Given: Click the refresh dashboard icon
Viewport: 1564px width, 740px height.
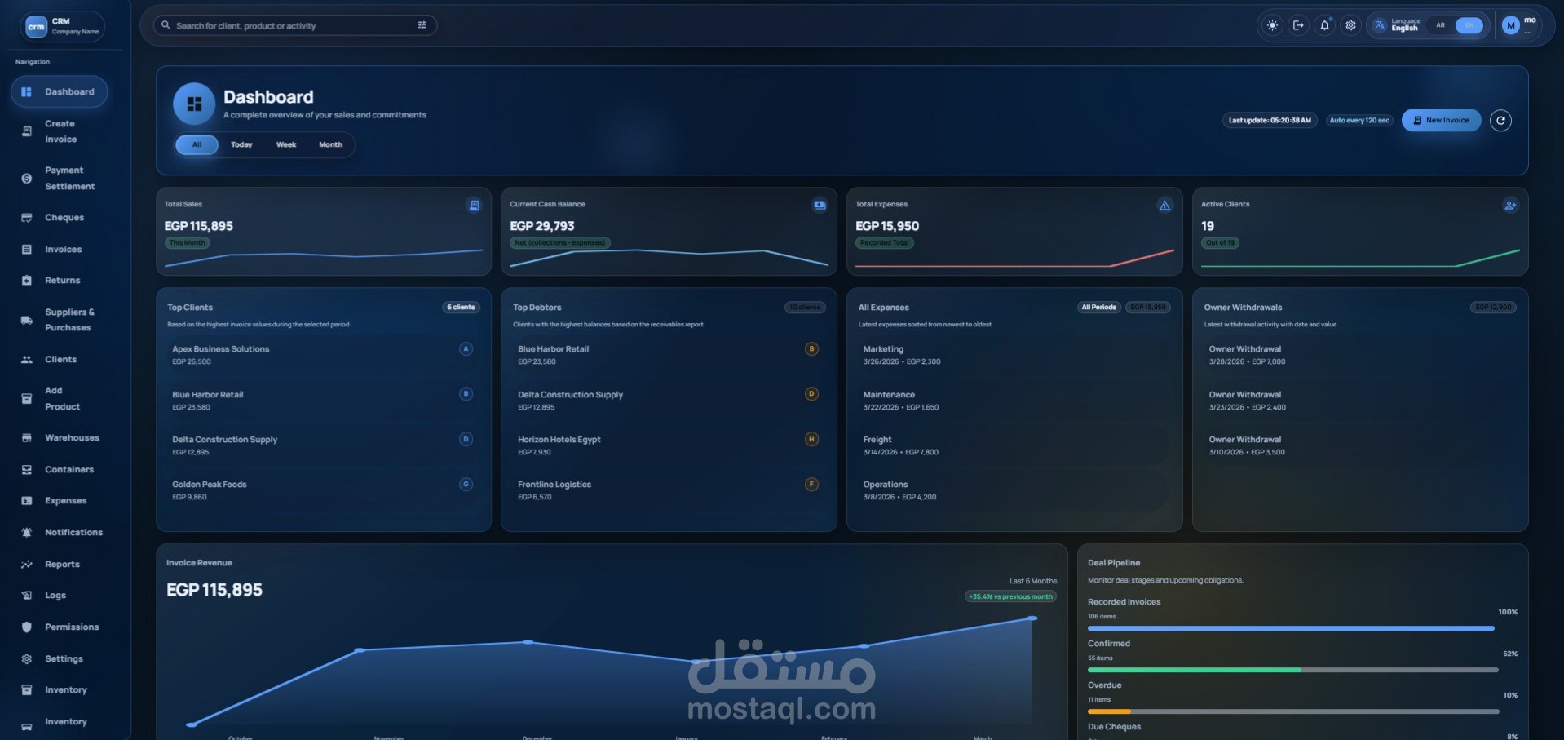Looking at the screenshot, I should click(1500, 120).
